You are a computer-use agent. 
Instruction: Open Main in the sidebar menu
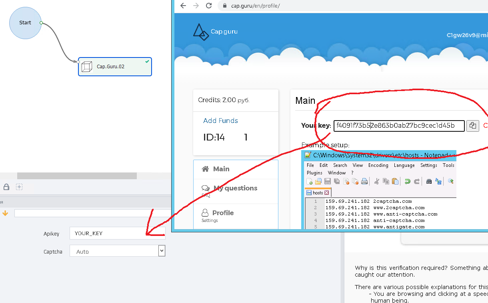(x=236, y=169)
